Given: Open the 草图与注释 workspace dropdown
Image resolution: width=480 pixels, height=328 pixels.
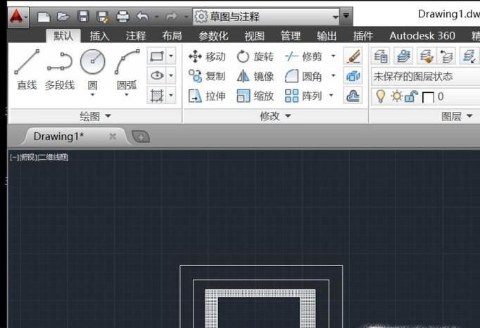Looking at the screenshot, I should click(x=266, y=15).
